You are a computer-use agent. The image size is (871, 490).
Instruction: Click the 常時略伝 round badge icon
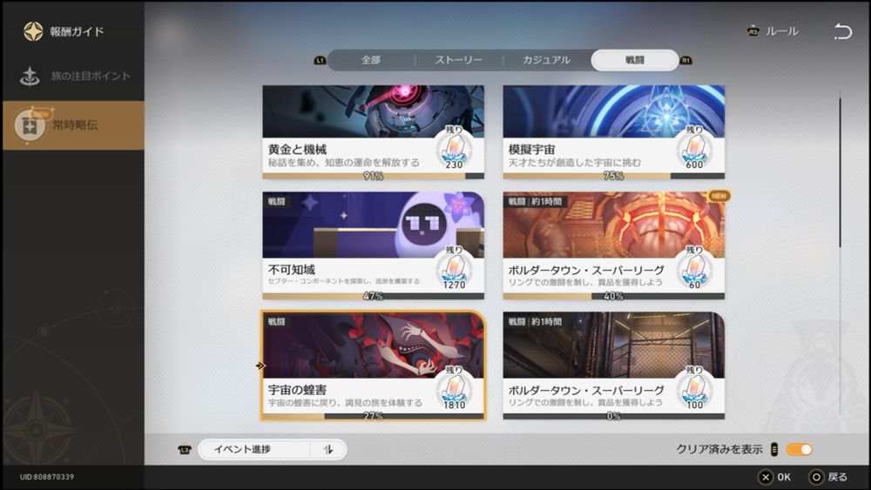30,126
